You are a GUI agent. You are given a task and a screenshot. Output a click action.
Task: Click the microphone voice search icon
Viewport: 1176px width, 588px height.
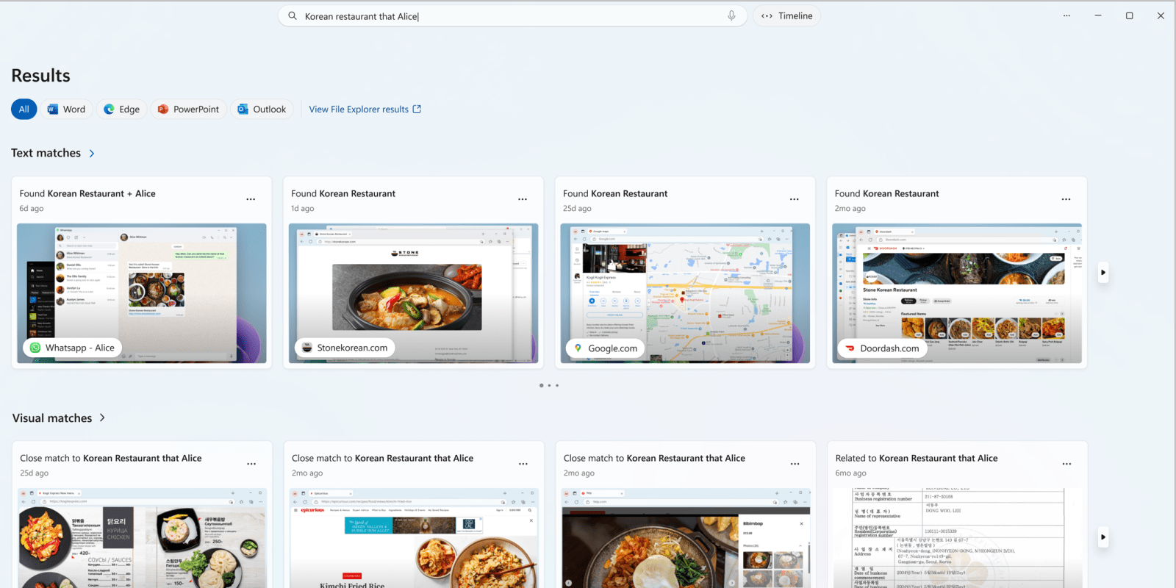click(731, 15)
